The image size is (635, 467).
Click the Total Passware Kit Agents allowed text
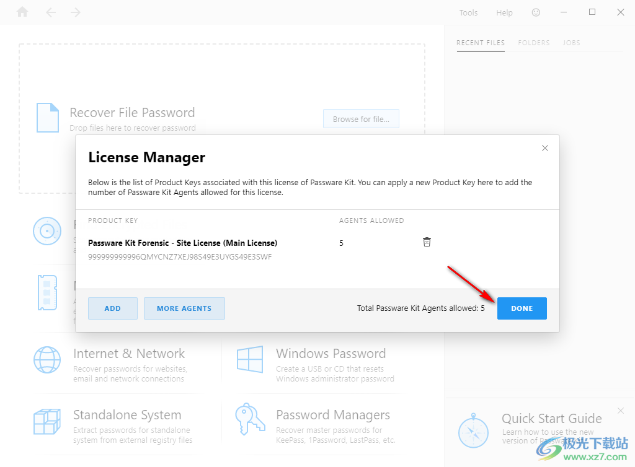click(x=421, y=308)
